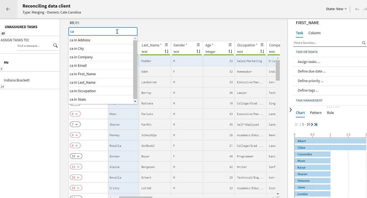The height and width of the screenshot is (198, 367).
Task: Switch to the Column tab
Action: [x=314, y=33]
